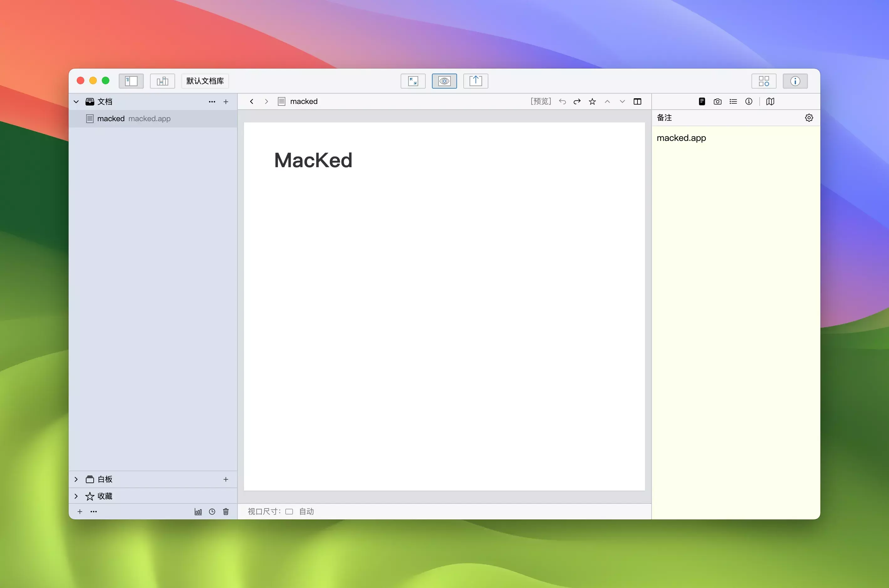
Task: Collapse the 文档 section
Action: pyautogui.click(x=76, y=102)
